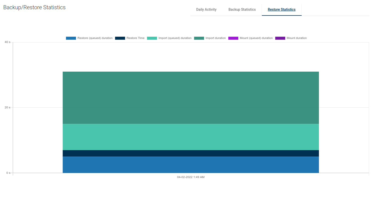Click the dark green Import duration bar segment
Image resolution: width=372 pixels, height=202 pixels.
(191, 98)
